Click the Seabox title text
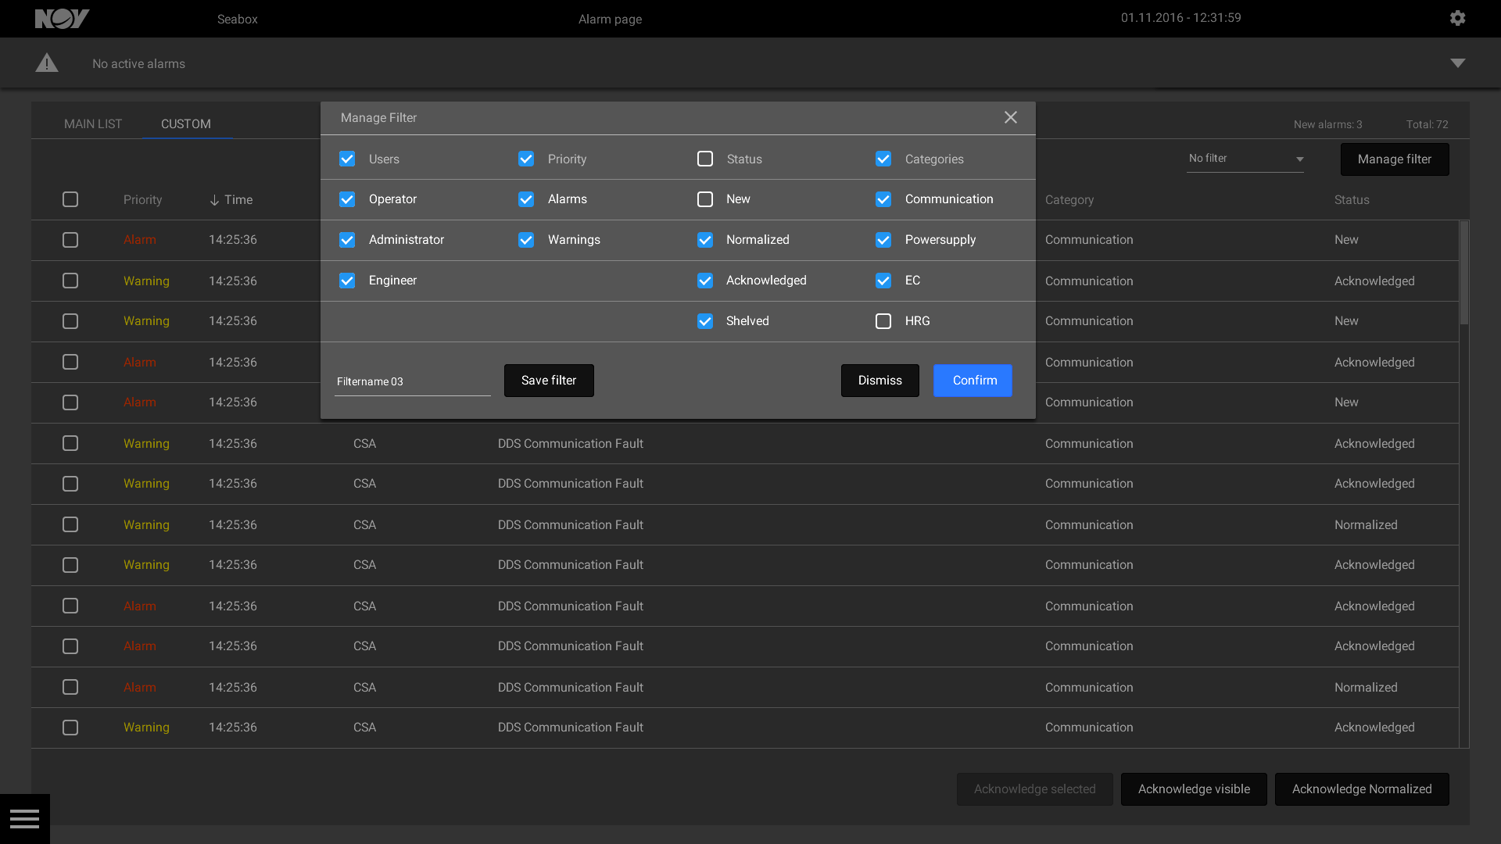 [238, 19]
